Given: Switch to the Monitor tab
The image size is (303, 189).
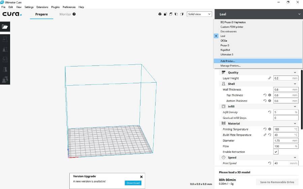Looking at the screenshot, I should click(65, 14).
